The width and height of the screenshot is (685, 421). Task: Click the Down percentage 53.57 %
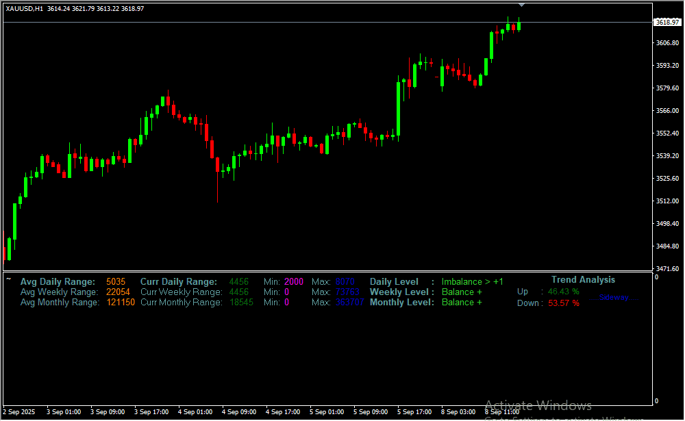(563, 303)
